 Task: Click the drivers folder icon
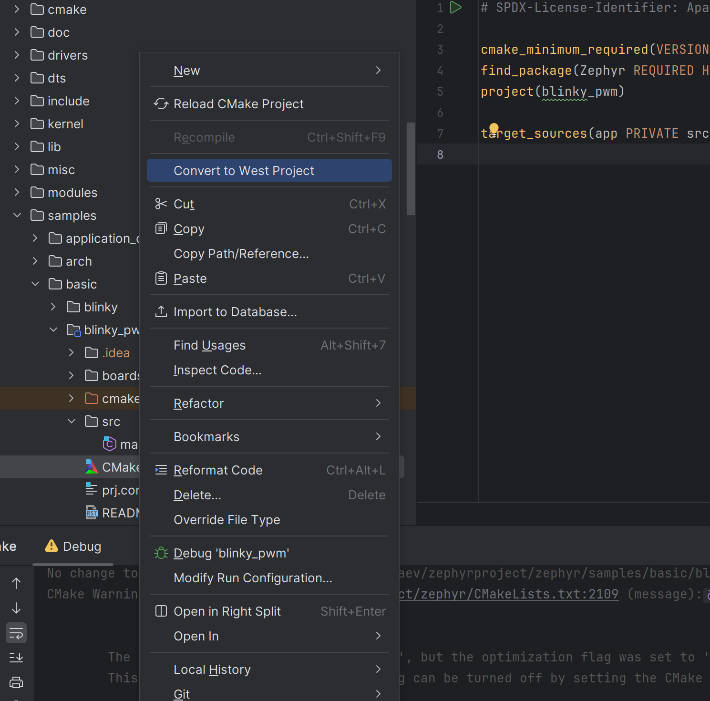tap(37, 55)
